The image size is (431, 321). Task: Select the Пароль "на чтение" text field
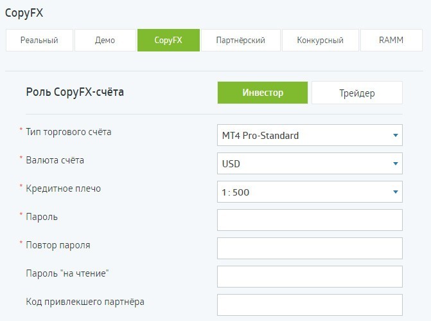pyautogui.click(x=310, y=277)
